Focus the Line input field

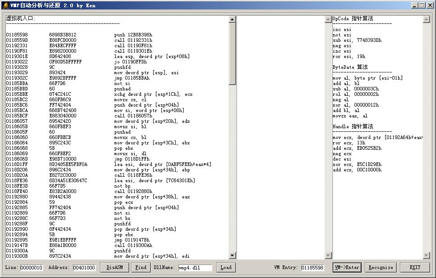[32, 268]
